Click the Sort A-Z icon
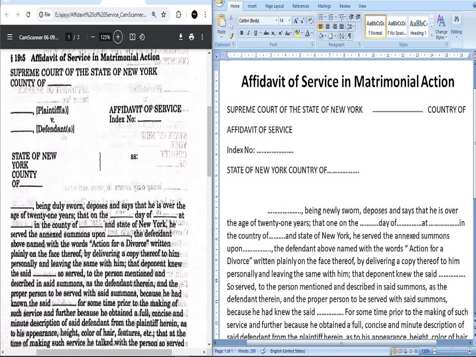476x357 pixels. [341, 36]
